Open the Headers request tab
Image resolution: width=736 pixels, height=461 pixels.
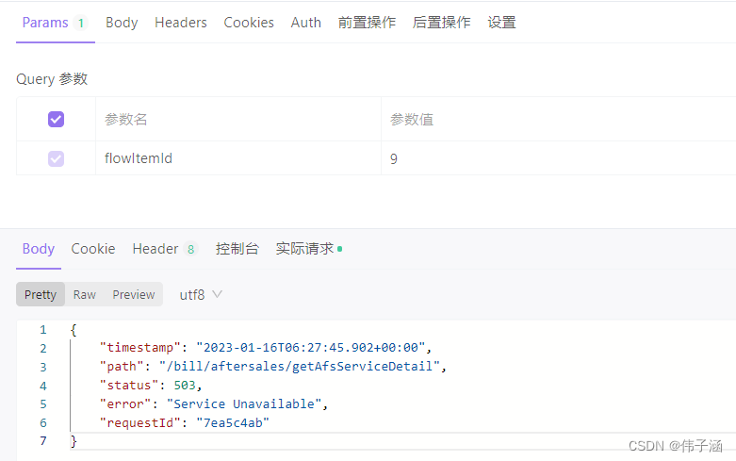[x=181, y=23]
